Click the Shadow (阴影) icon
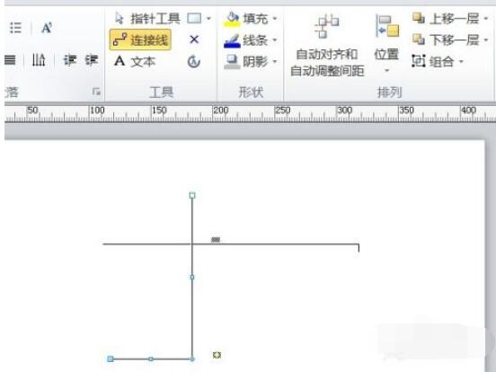This screenshot has height=380, width=496. 232,62
